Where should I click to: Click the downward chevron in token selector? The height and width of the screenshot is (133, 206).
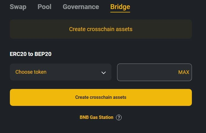(104, 73)
